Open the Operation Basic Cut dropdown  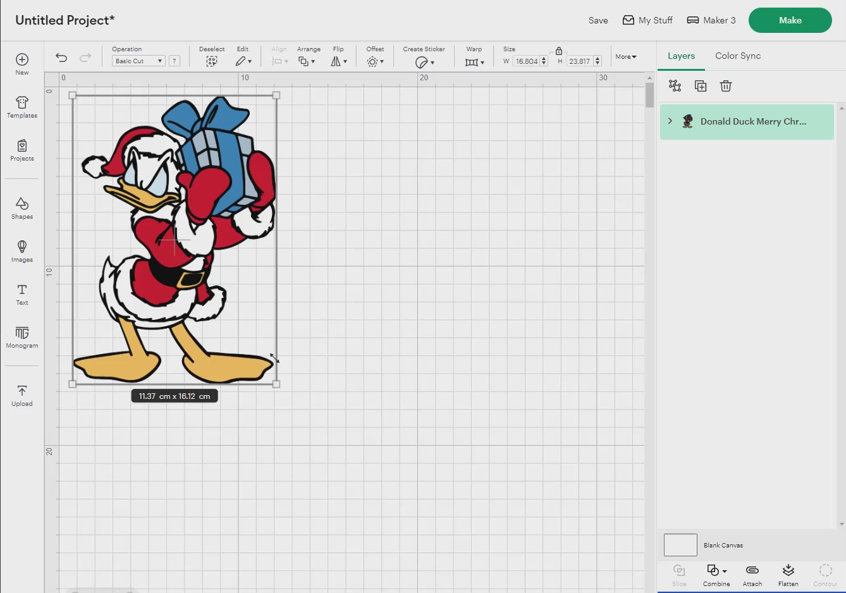[138, 61]
